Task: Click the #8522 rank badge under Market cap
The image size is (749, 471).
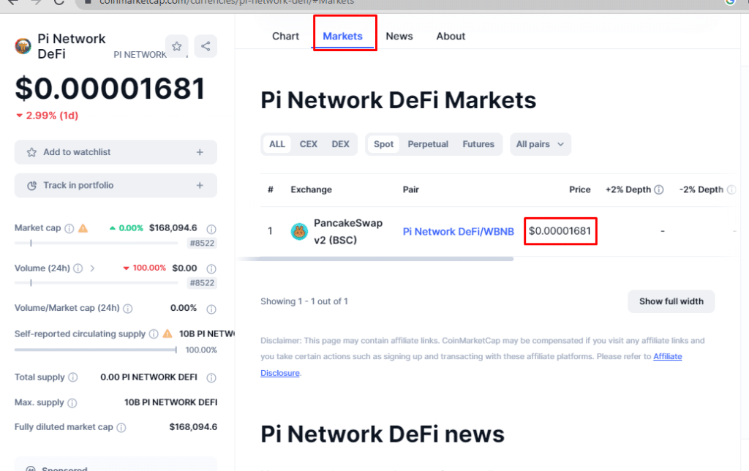Action: pyautogui.click(x=202, y=243)
